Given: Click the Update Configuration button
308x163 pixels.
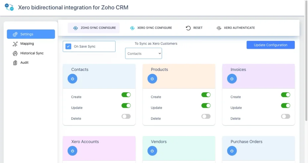Looking at the screenshot, I should (x=271, y=45).
